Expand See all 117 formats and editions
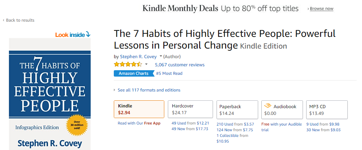The height and width of the screenshot is (150, 362). 149,90
